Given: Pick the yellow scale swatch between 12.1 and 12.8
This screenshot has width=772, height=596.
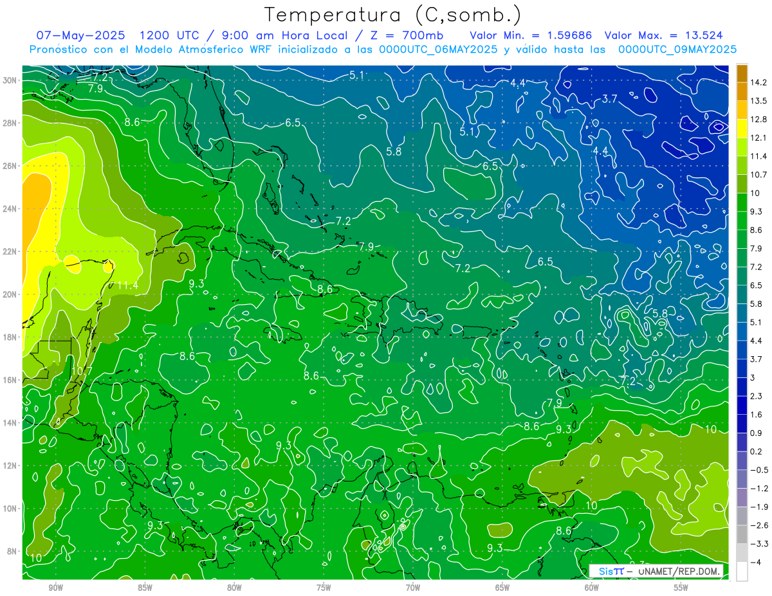Looking at the screenshot, I should 742,129.
